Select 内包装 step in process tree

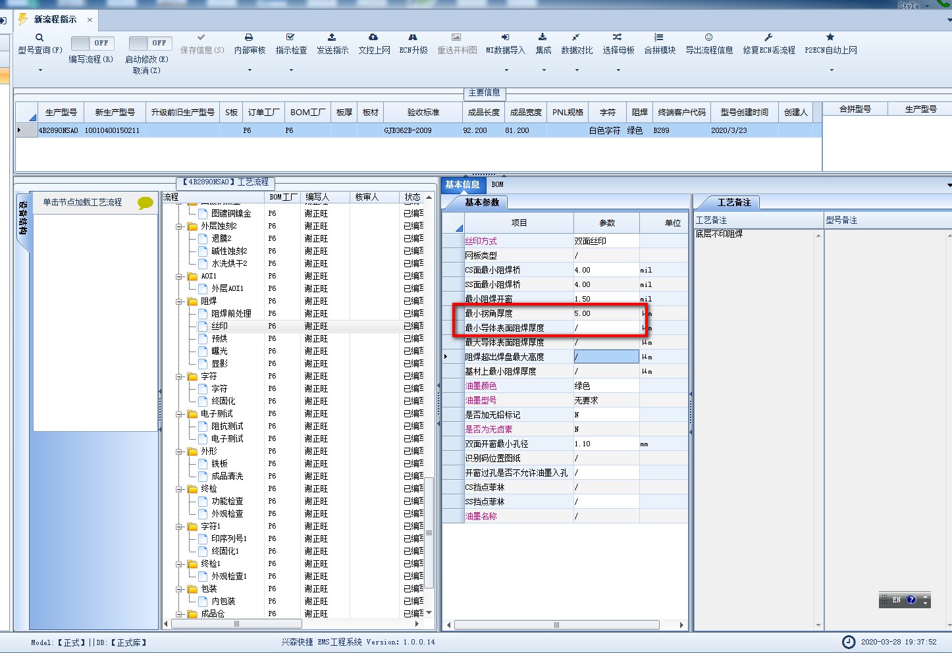pyautogui.click(x=223, y=601)
